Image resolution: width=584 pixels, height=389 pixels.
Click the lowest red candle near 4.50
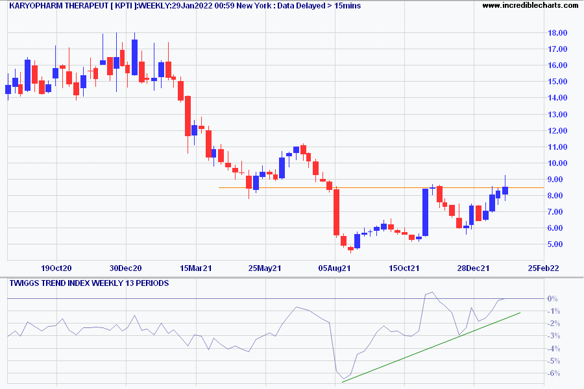tap(350, 249)
